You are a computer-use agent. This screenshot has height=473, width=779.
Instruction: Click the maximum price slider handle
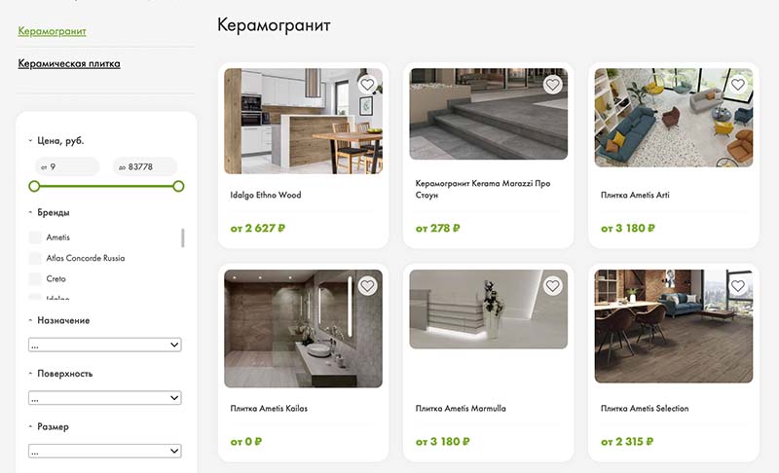tap(178, 186)
